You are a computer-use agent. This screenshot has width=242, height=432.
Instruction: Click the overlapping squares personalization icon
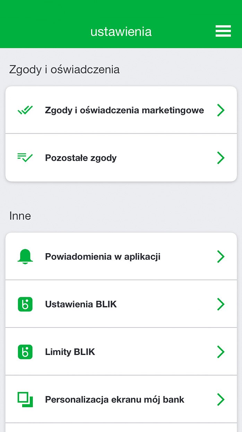coord(25,399)
